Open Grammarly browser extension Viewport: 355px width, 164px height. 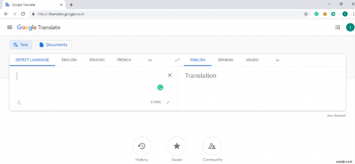coord(316,14)
